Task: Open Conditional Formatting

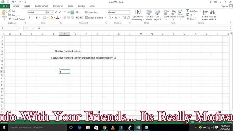Action: click(x=138, y=15)
